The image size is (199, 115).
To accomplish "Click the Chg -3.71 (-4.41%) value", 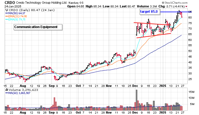I will [171, 6].
